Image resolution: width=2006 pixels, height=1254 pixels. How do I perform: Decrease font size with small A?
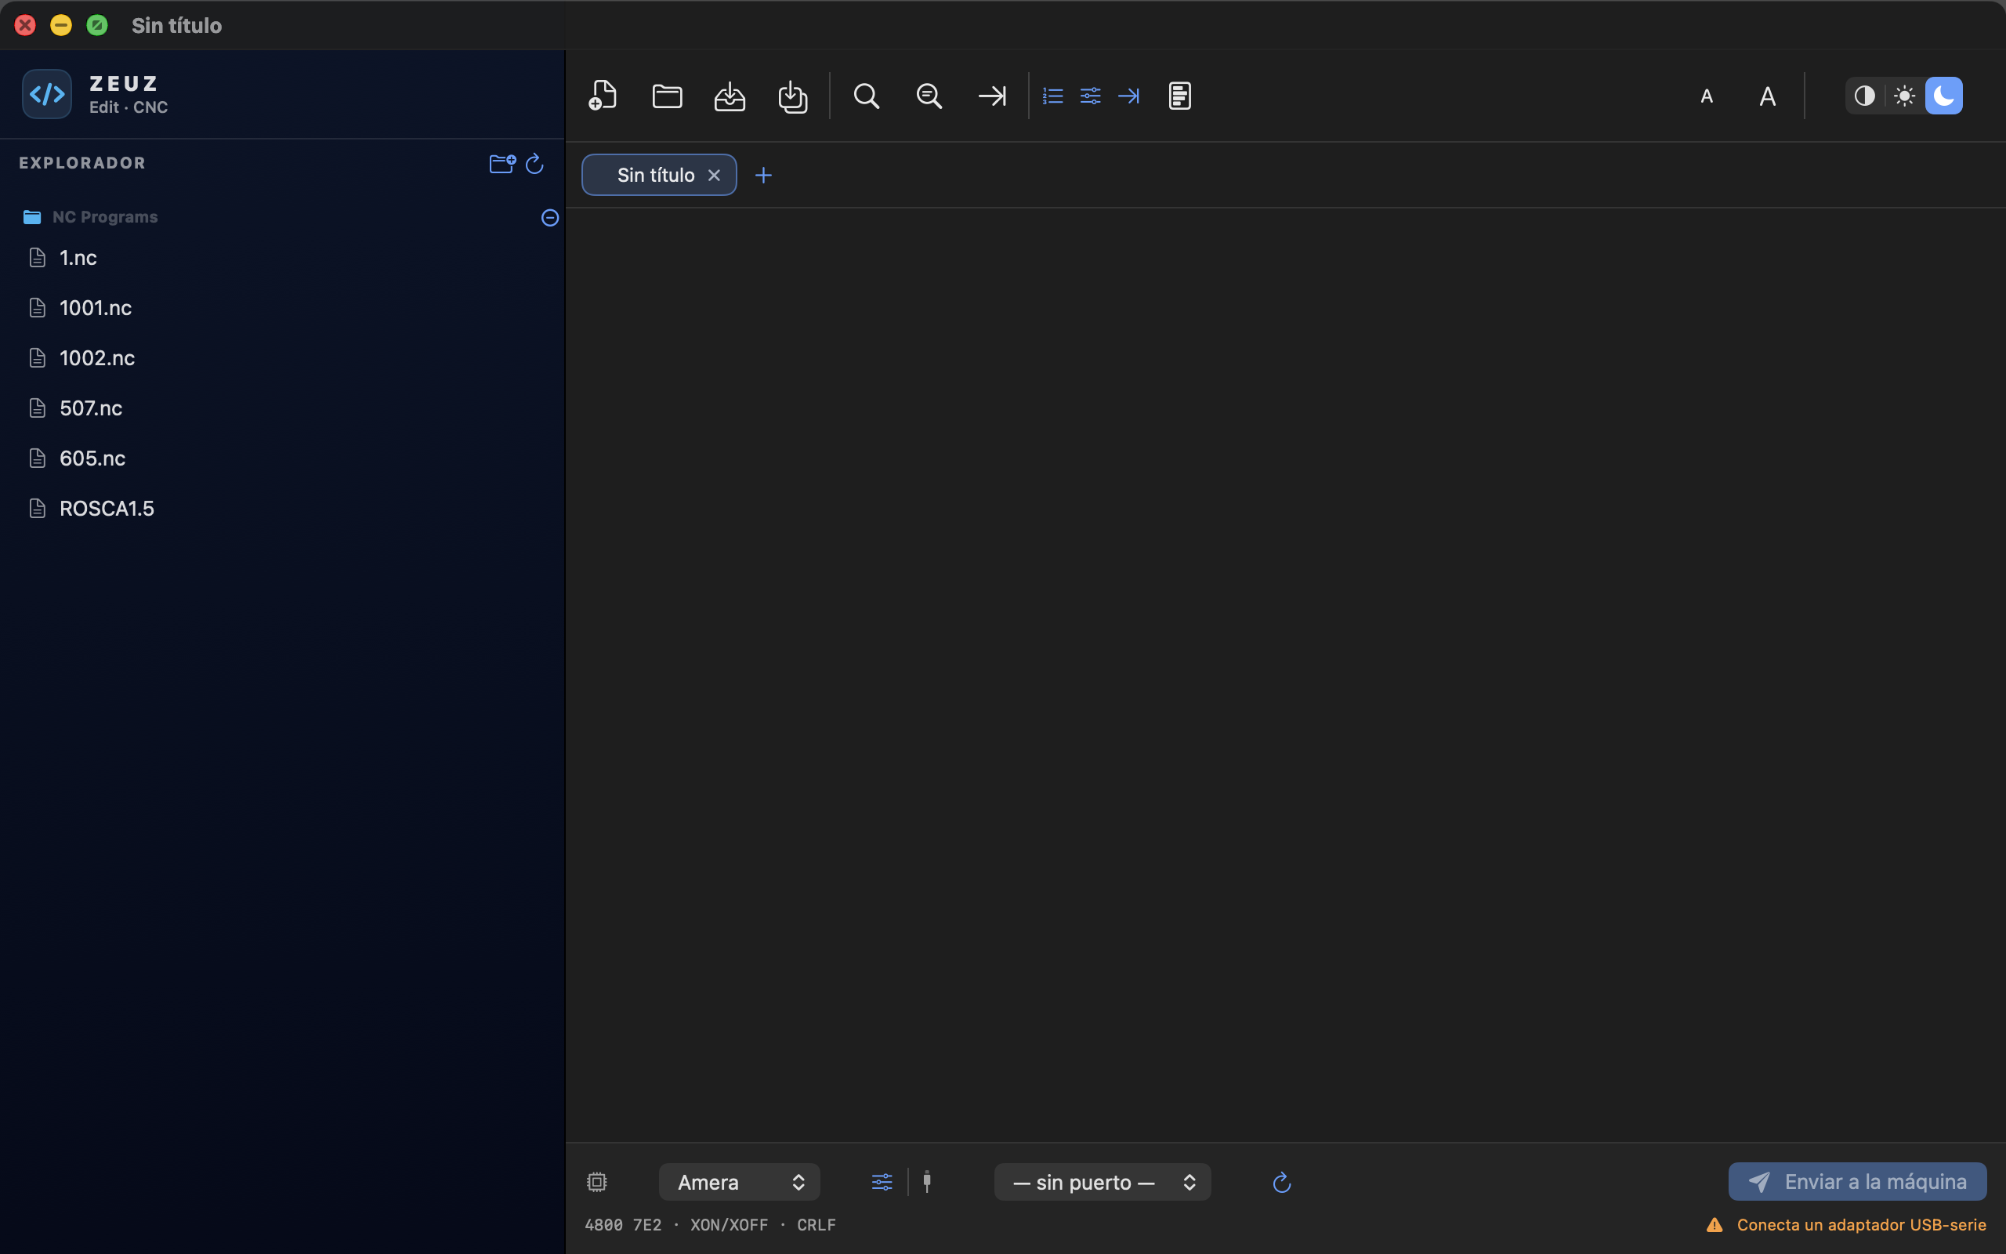coord(1707,96)
